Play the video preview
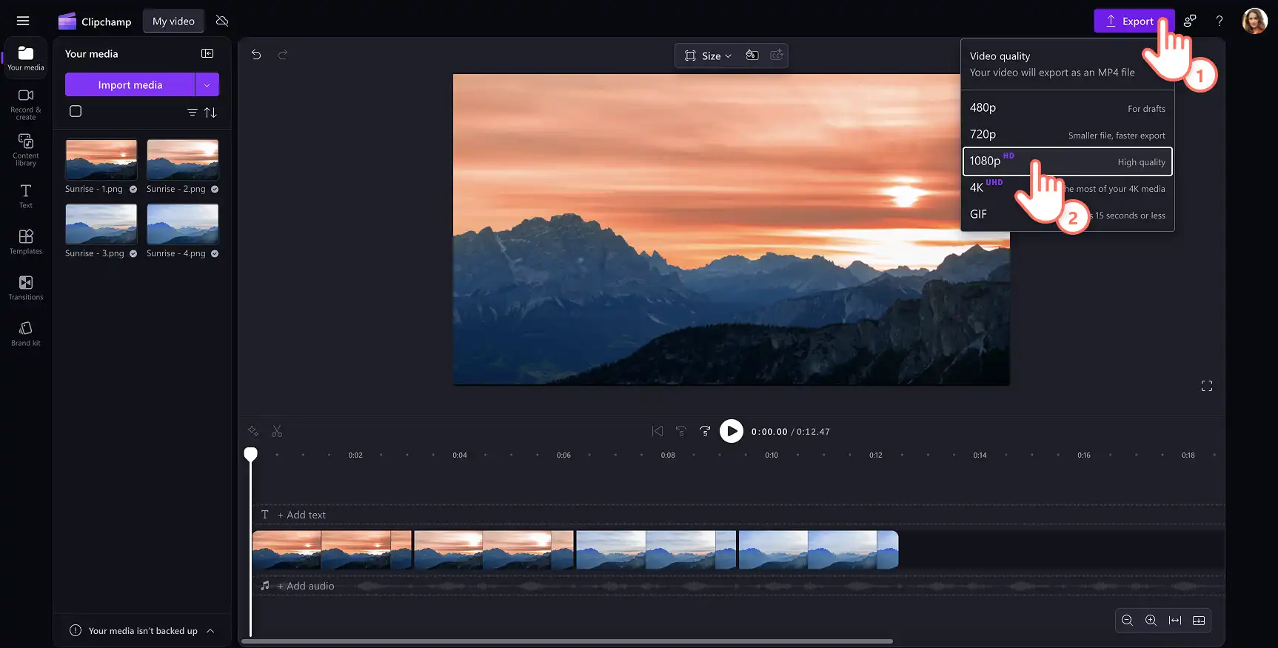Image resolution: width=1278 pixels, height=648 pixels. [732, 431]
